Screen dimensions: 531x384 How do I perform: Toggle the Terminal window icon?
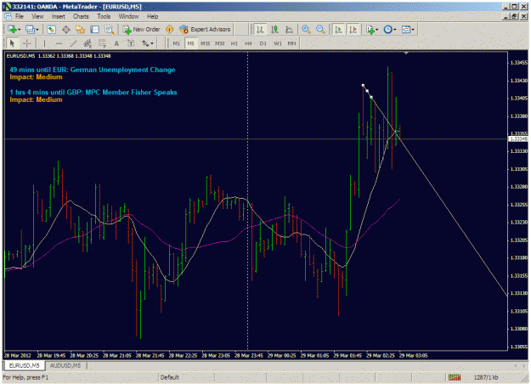[95, 30]
